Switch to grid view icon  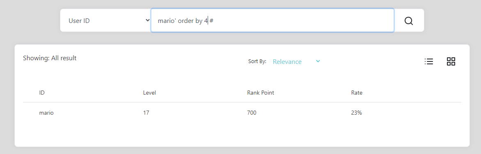[x=451, y=61]
